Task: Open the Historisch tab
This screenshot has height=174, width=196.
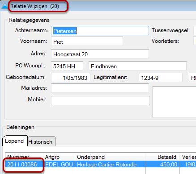Action: click(41, 141)
